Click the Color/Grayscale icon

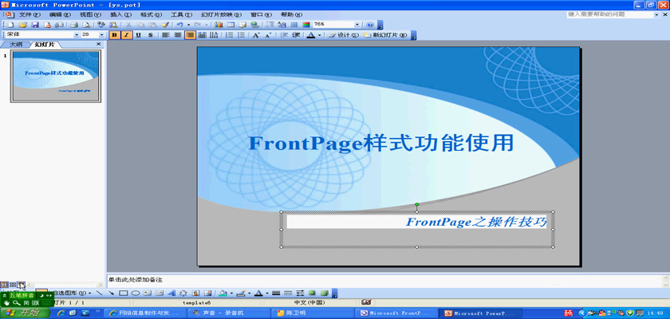click(x=306, y=25)
